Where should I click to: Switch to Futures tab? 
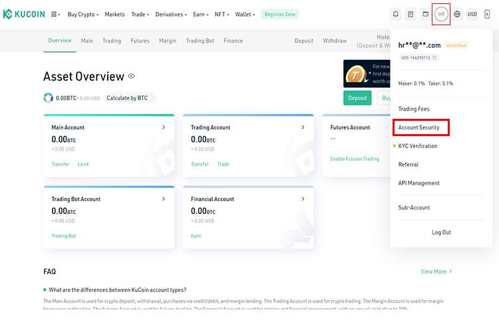pos(140,41)
